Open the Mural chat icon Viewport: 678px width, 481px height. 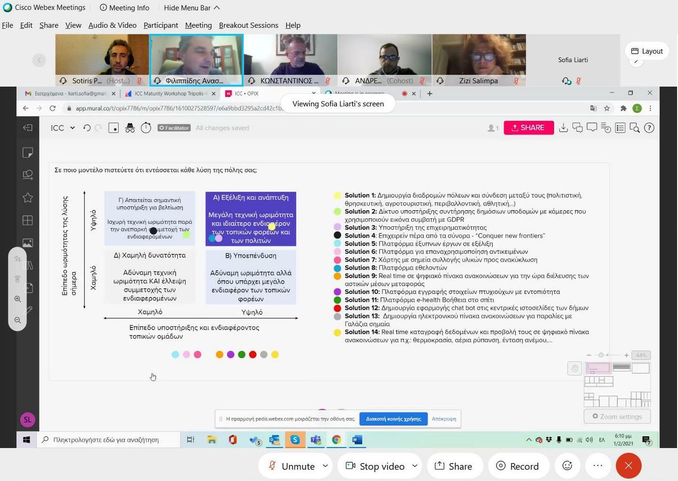(x=577, y=128)
